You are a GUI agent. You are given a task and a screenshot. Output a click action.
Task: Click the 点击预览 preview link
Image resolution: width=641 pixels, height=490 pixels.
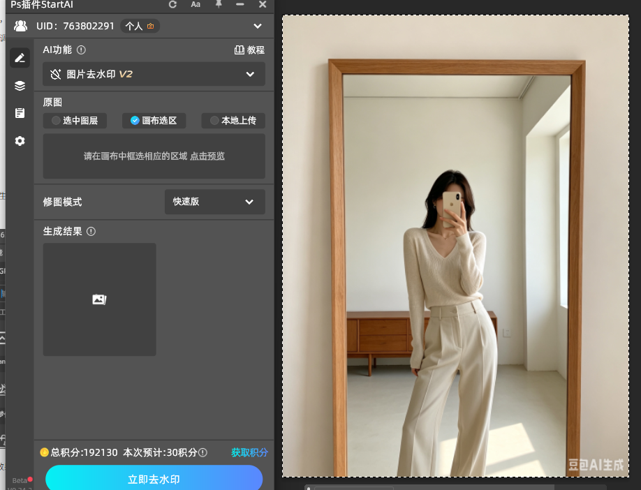point(207,156)
